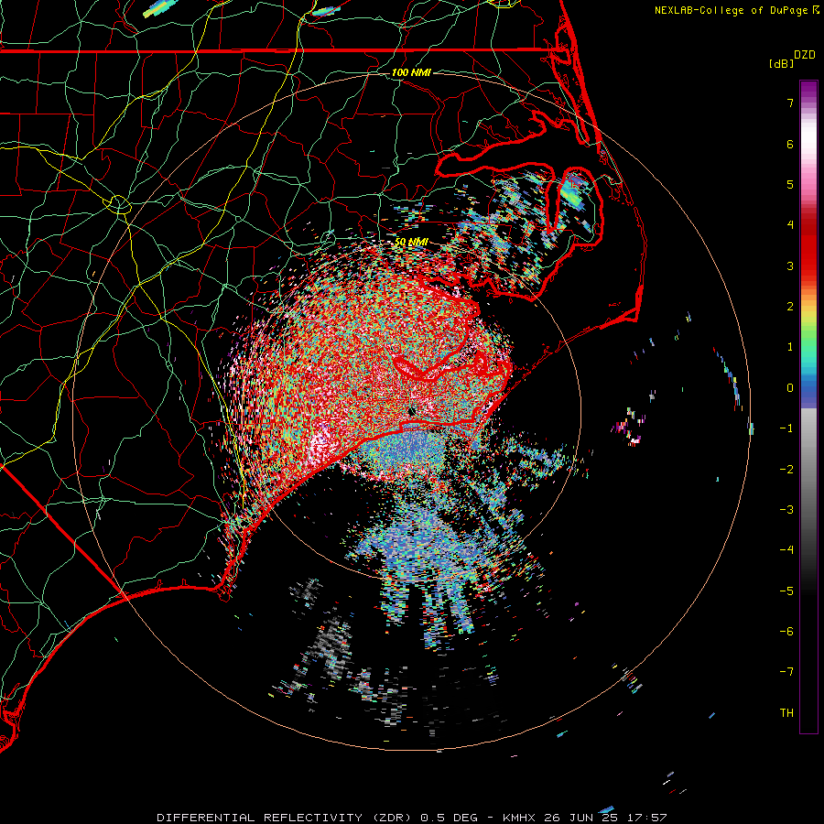The width and height of the screenshot is (824, 824).
Task: Click the -3 value on the ZDR scale
Action: [786, 510]
